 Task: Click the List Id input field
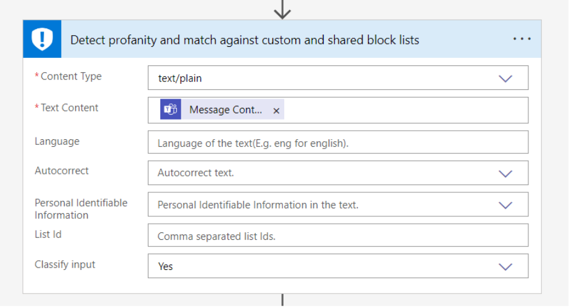338,235
